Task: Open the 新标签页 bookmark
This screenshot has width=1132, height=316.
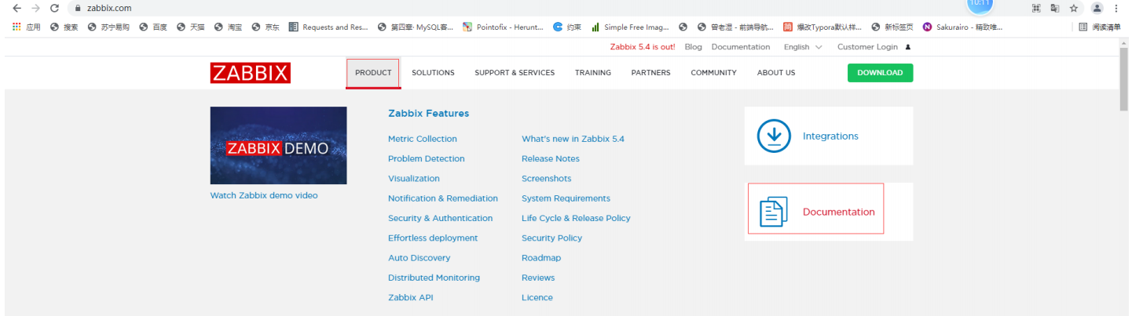Action: (892, 27)
